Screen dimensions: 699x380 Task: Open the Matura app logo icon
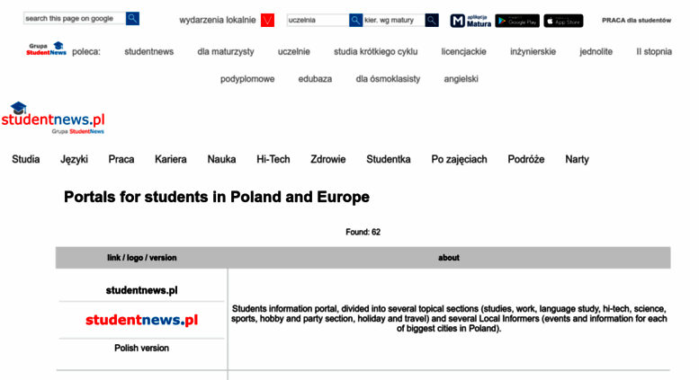click(457, 21)
